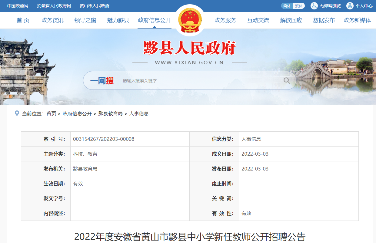Click the national emblem logo
The image size is (376, 243).
click(x=190, y=20)
